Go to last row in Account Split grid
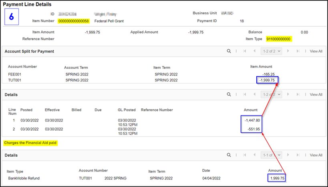The width and height of the screenshot is (328, 187). pos(298,51)
